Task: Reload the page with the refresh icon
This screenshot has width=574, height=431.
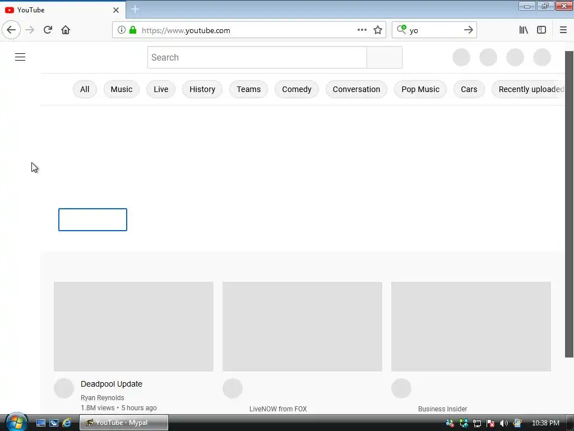Action: (48, 30)
